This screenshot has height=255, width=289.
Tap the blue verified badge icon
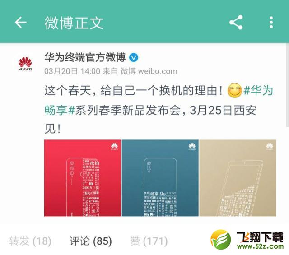[134, 57]
